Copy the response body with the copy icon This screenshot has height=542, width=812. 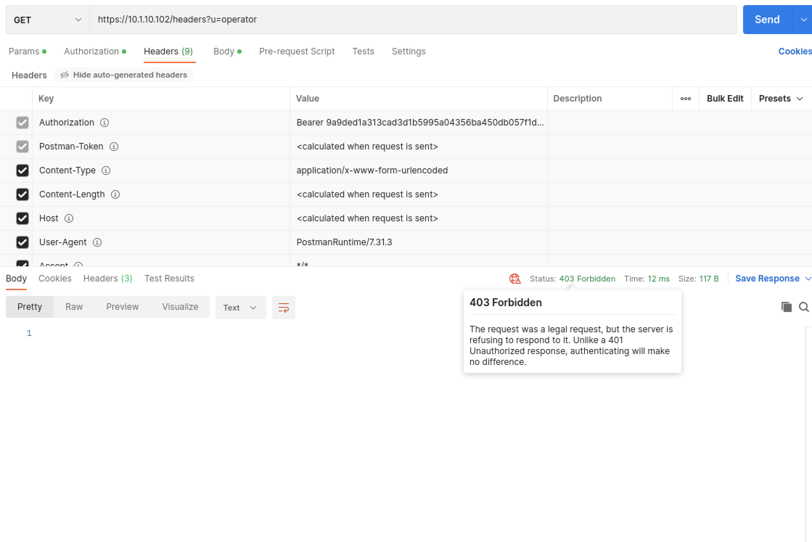[786, 307]
